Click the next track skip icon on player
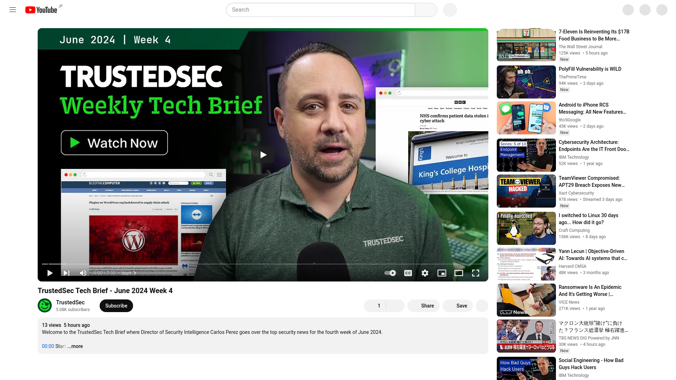Image resolution: width=676 pixels, height=380 pixels. pyautogui.click(x=67, y=273)
